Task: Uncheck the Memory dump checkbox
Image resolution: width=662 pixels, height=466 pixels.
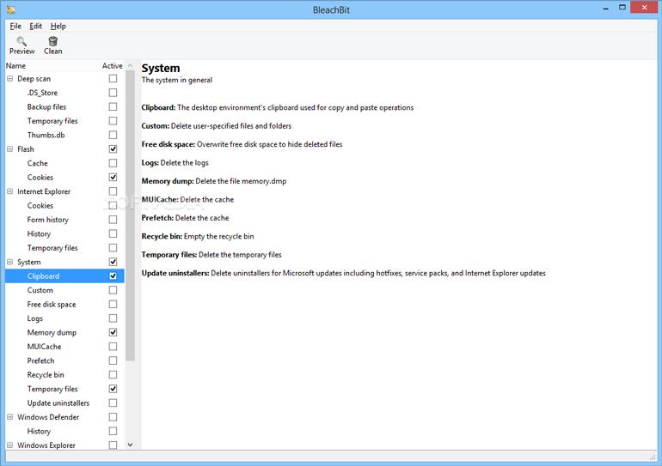Action: (113, 332)
